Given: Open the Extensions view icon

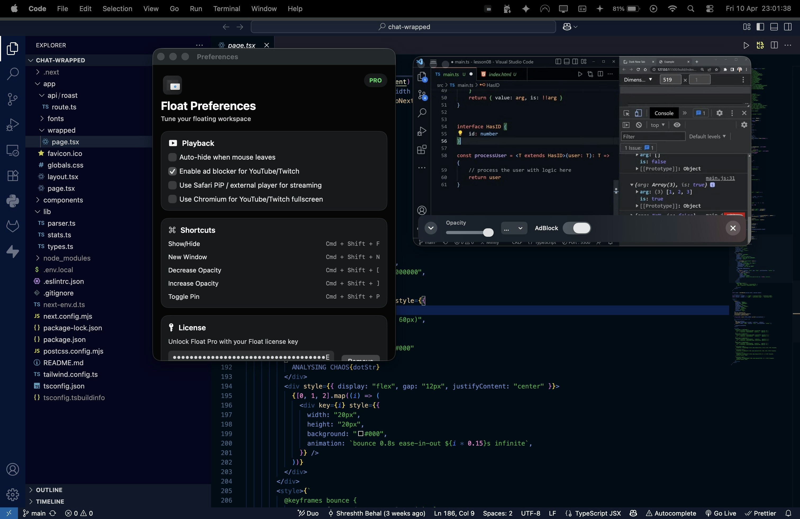Looking at the screenshot, I should click(12, 175).
